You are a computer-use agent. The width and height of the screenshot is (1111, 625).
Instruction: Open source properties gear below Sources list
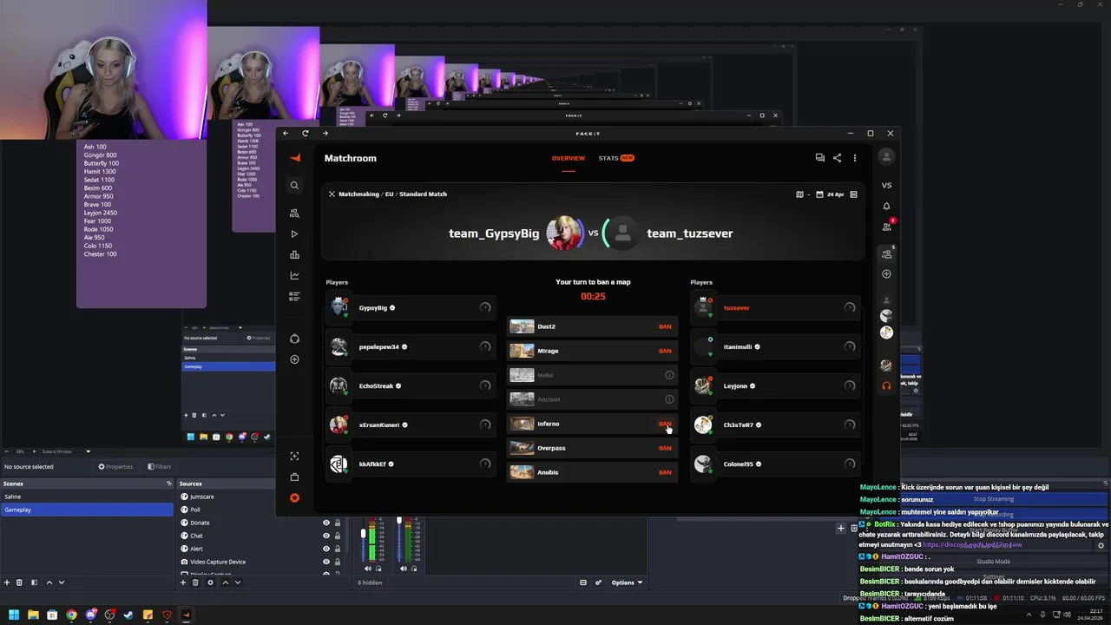[210, 582]
